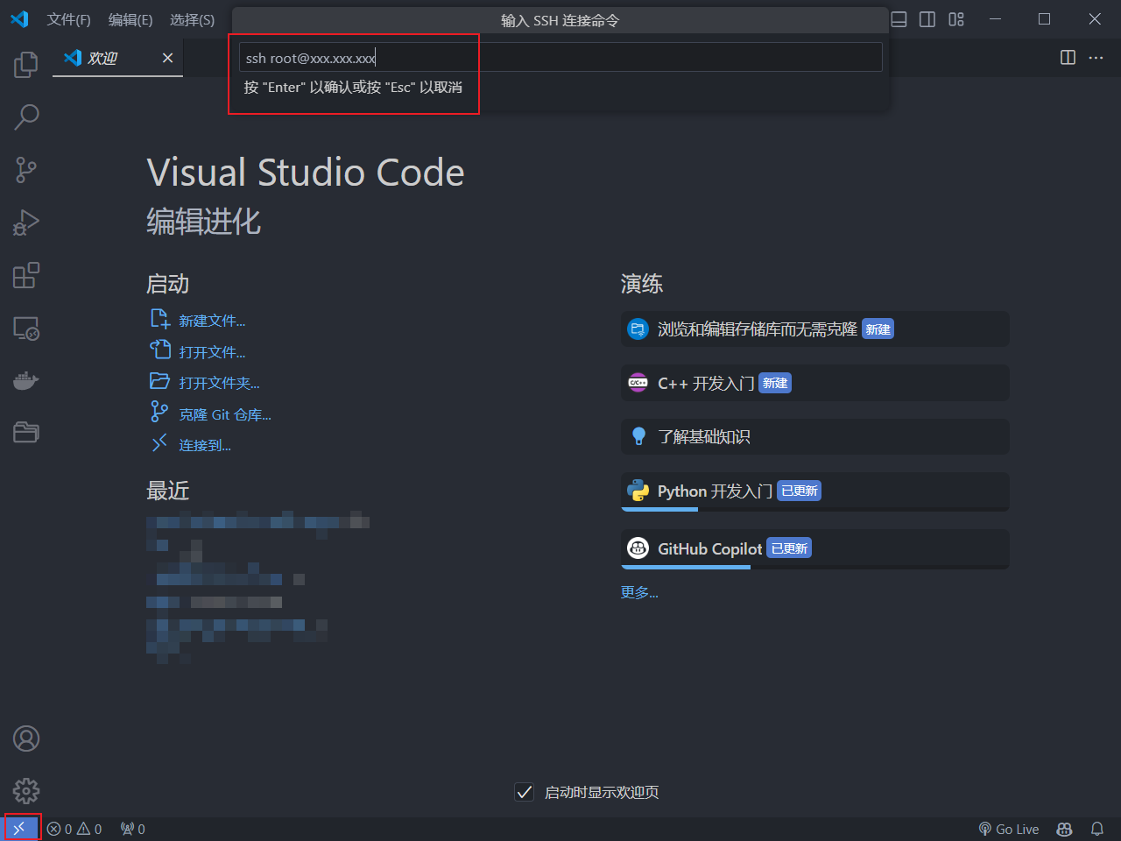Open the Python 开发入门 walkthrough
1121x841 pixels.
click(x=815, y=491)
